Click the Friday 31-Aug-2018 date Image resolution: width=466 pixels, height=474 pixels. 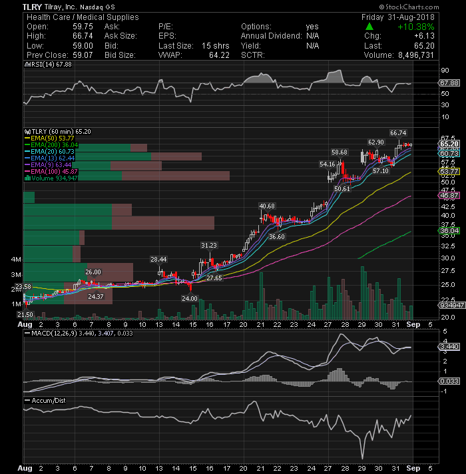398,17
